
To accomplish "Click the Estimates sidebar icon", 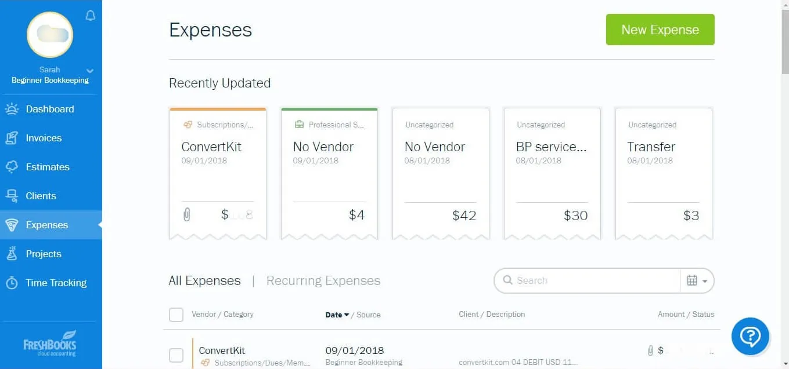I will coord(12,167).
